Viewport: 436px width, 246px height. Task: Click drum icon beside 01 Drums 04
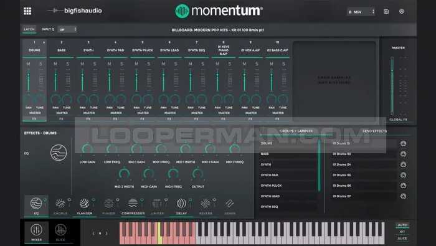pos(404,164)
